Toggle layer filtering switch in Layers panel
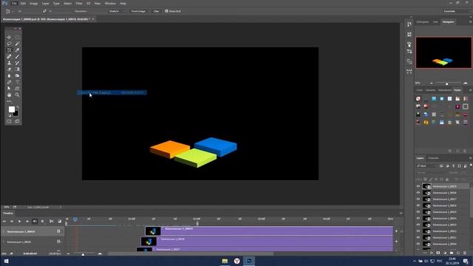Image resolution: width=473 pixels, height=266 pixels. [471, 166]
